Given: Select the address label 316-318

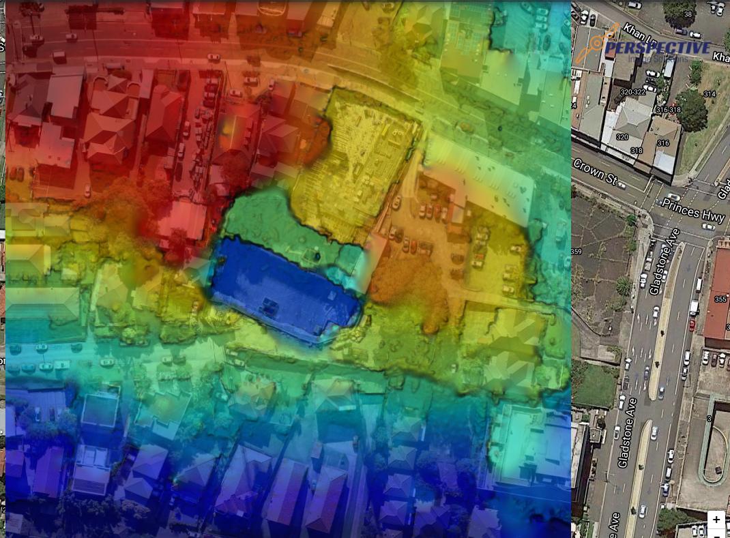Looking at the screenshot, I should tap(668, 110).
